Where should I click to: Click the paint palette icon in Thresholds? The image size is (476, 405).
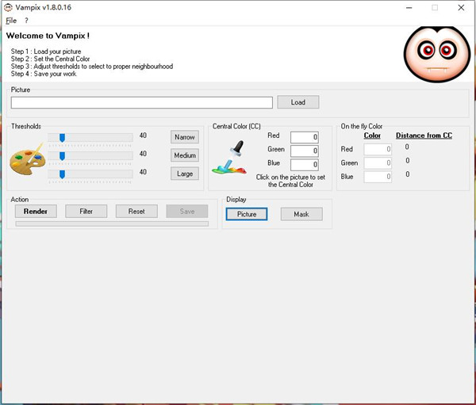pyautogui.click(x=28, y=162)
